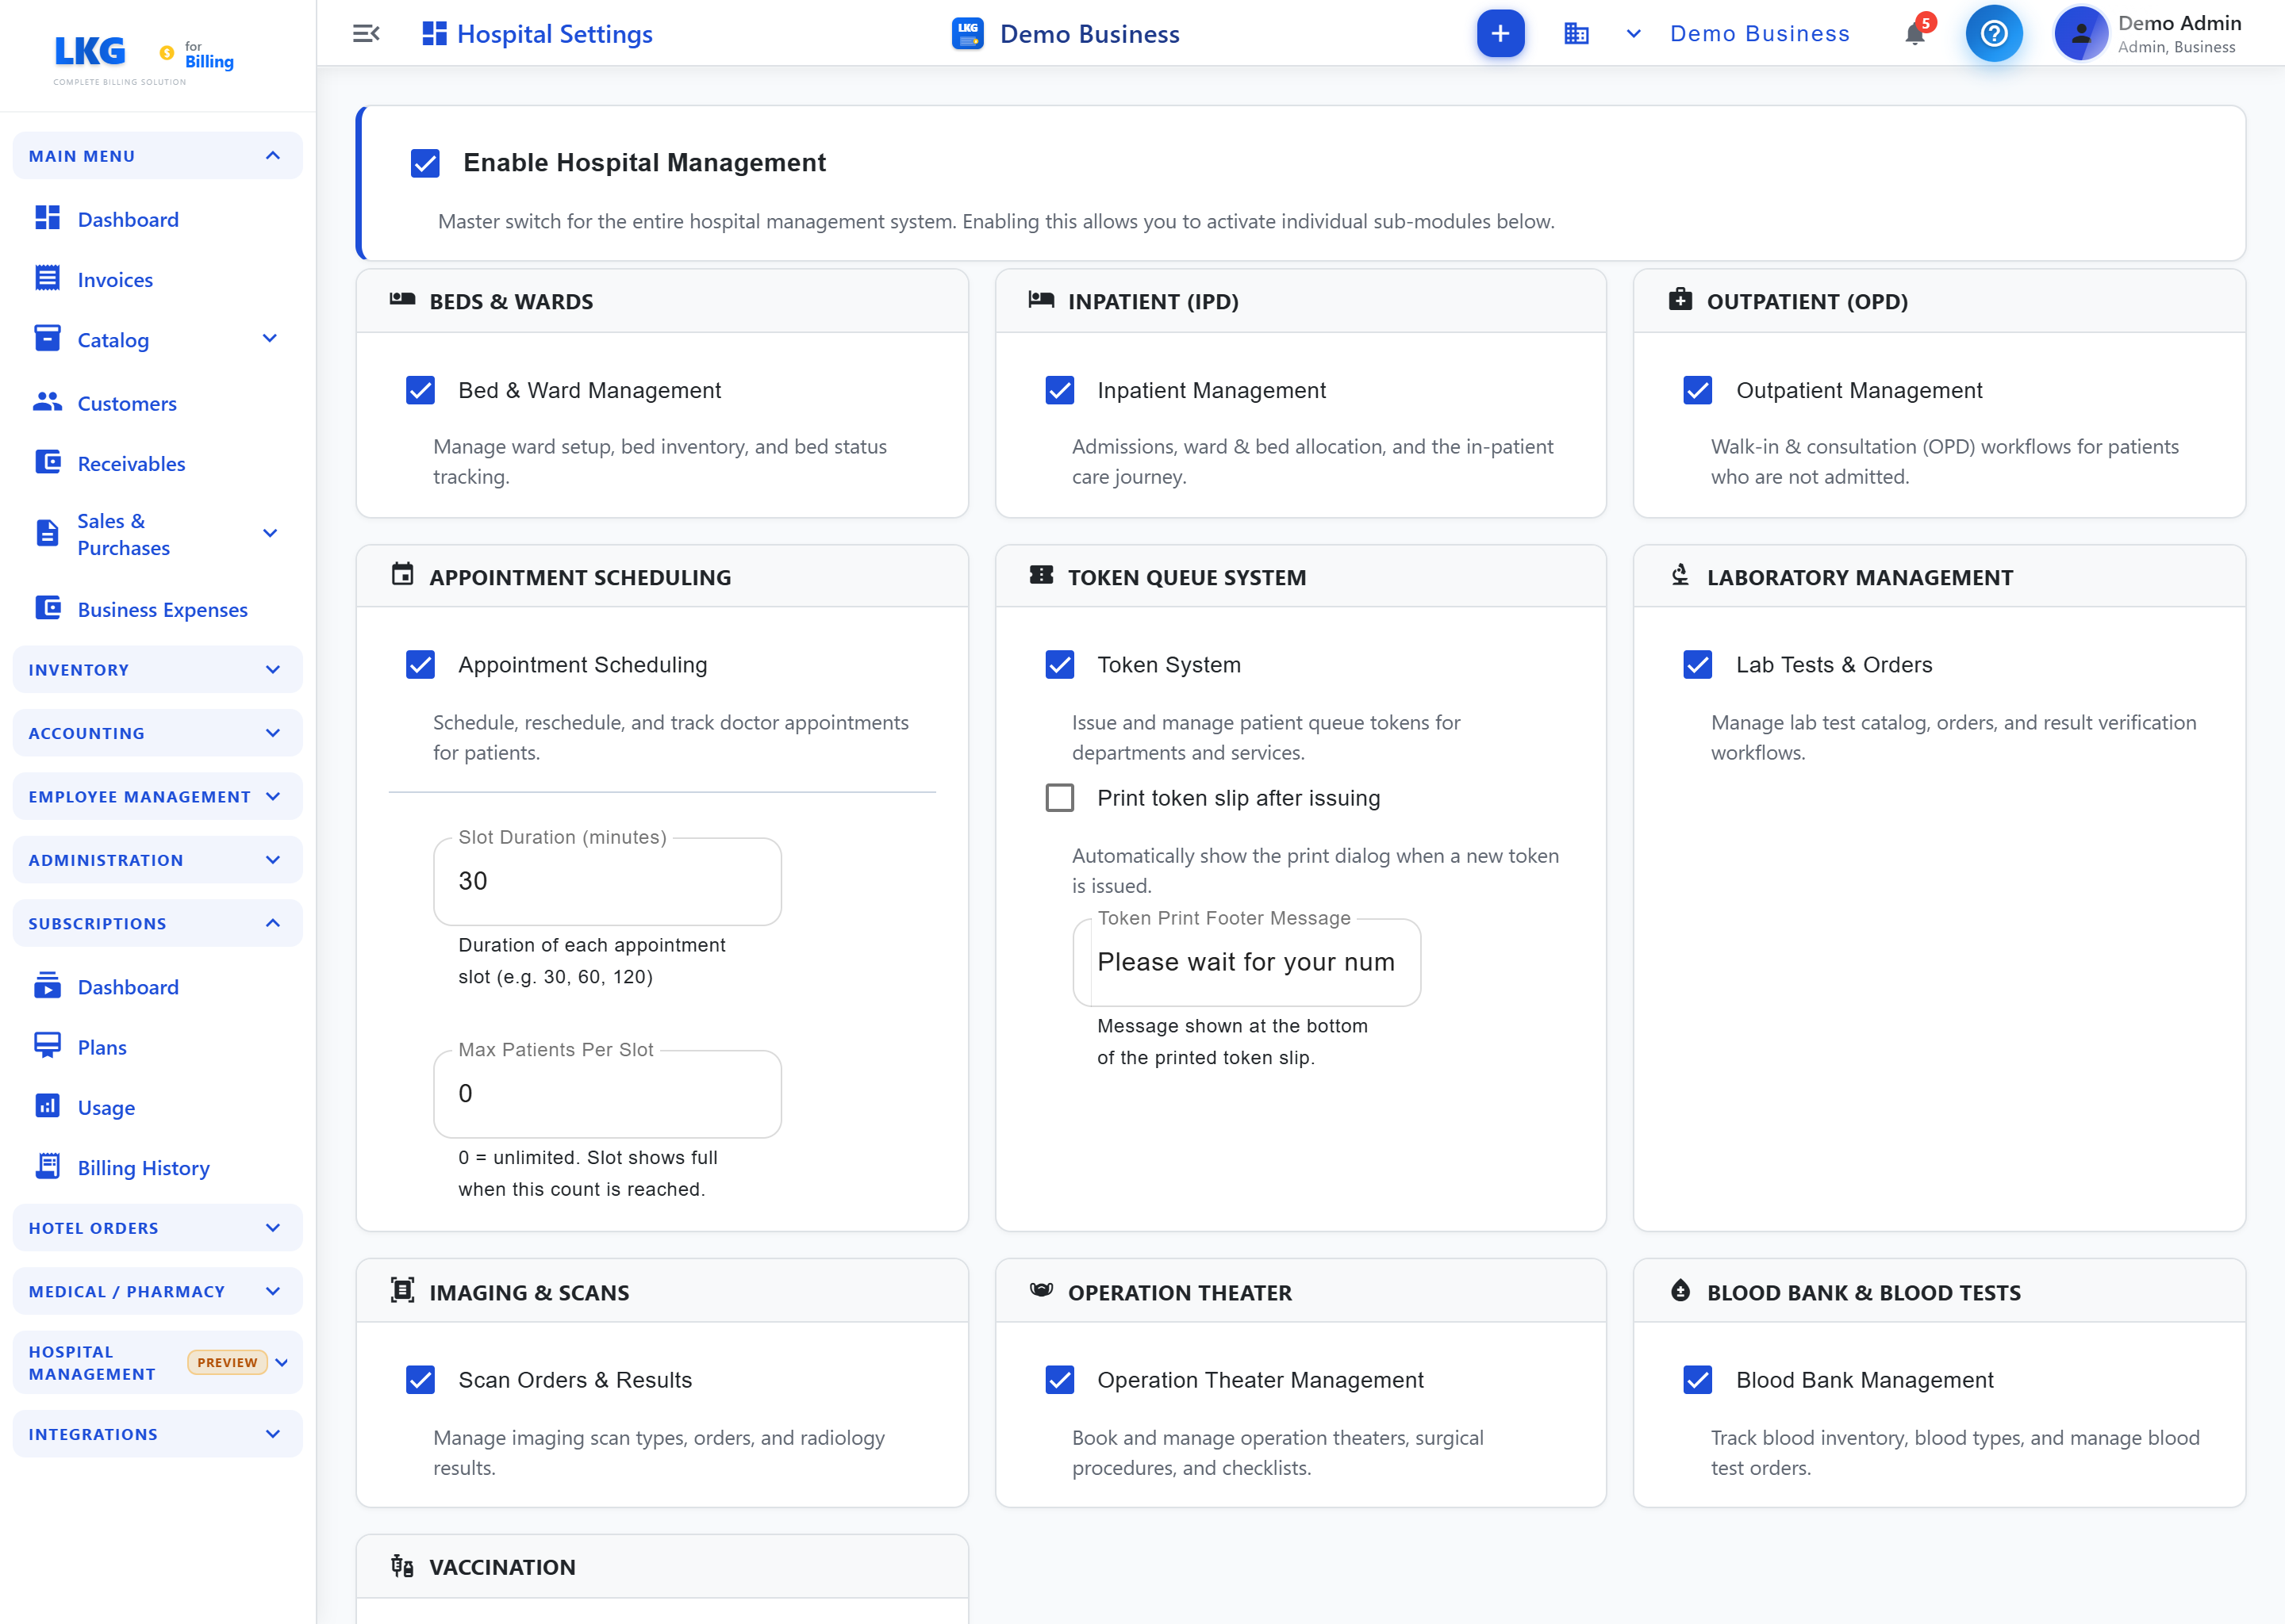Click the blue plus quick-add button
Viewport: 2285px width, 1624px height.
tap(1500, 34)
